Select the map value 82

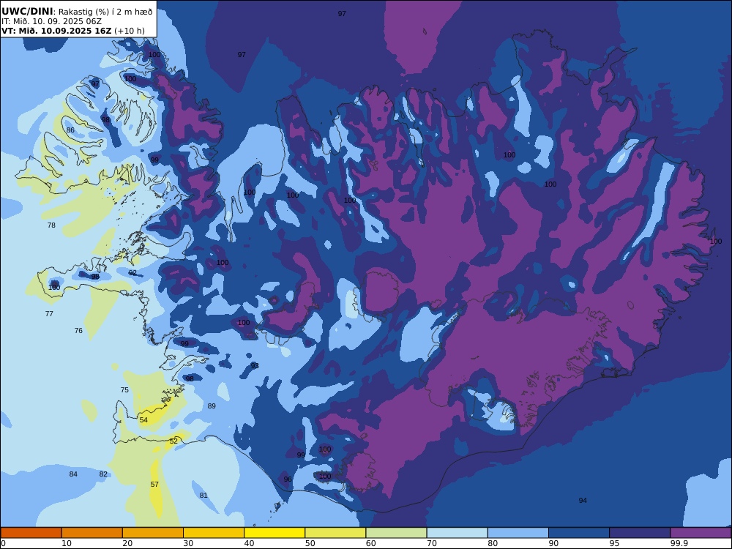click(103, 474)
